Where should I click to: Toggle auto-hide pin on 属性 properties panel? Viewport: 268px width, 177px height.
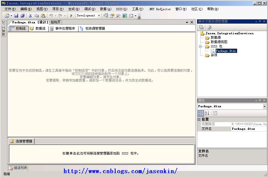[x=260, y=100]
